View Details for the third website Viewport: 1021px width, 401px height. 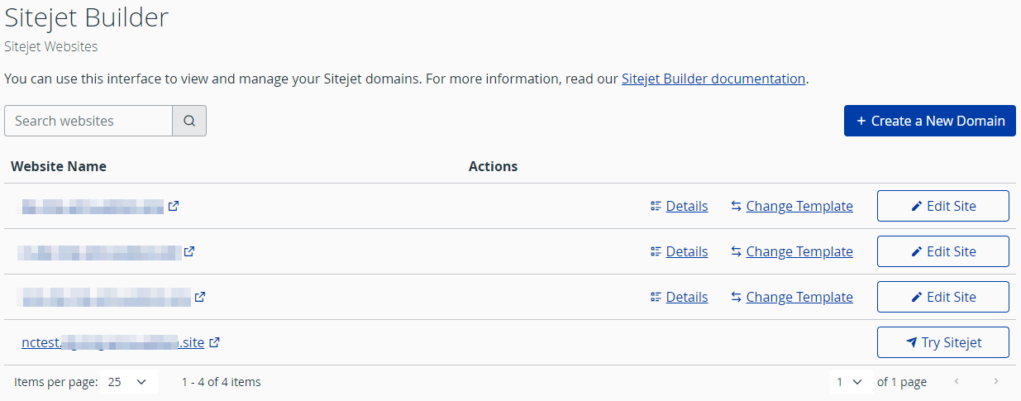pyautogui.click(x=679, y=297)
